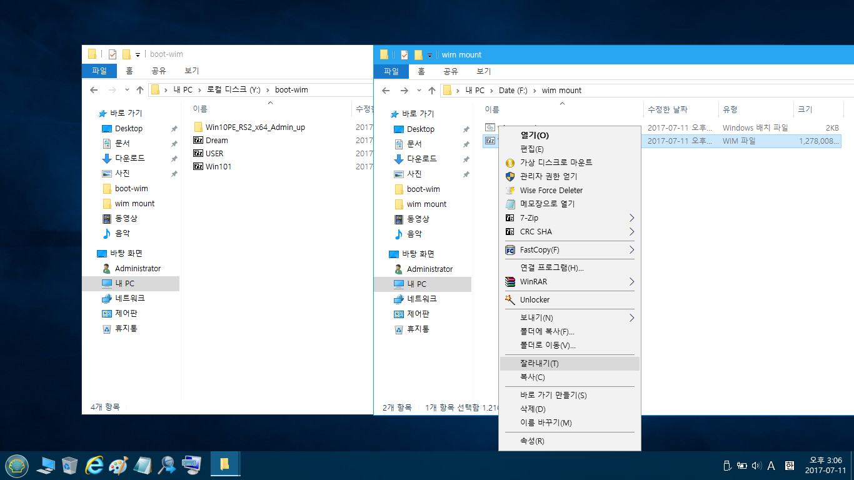Sort by 크기 column in wim mount window

pyautogui.click(x=818, y=109)
